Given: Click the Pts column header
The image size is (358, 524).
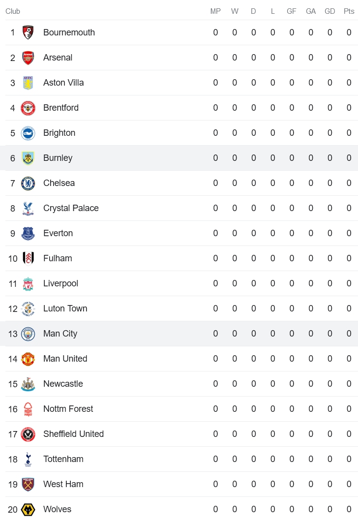Looking at the screenshot, I should pyautogui.click(x=349, y=11).
